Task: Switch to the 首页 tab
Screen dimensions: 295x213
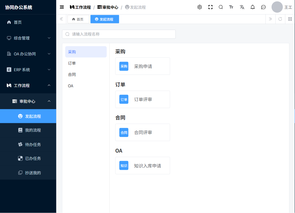Action: tap(78, 19)
